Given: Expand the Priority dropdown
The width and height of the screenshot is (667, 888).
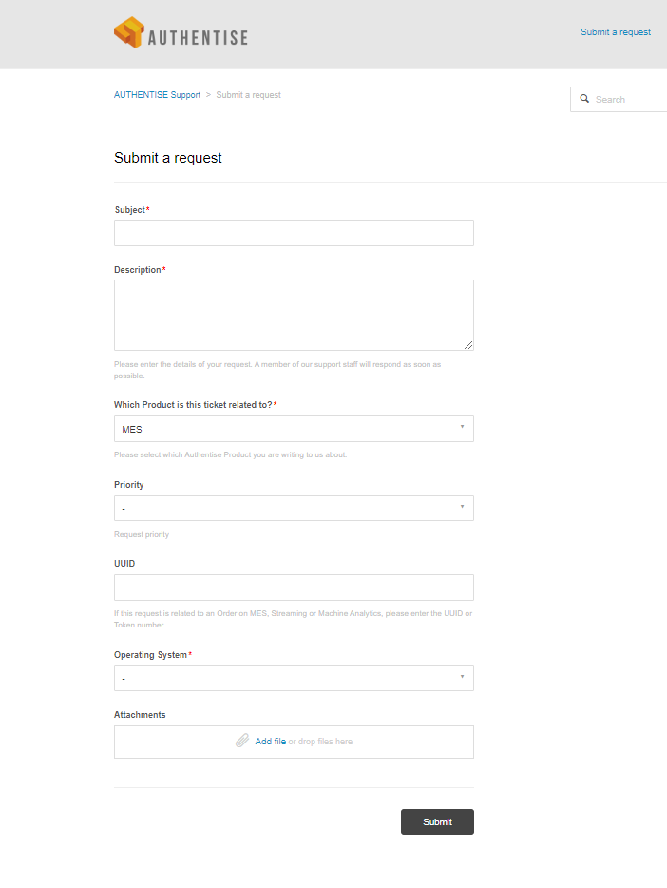Looking at the screenshot, I should [x=294, y=508].
